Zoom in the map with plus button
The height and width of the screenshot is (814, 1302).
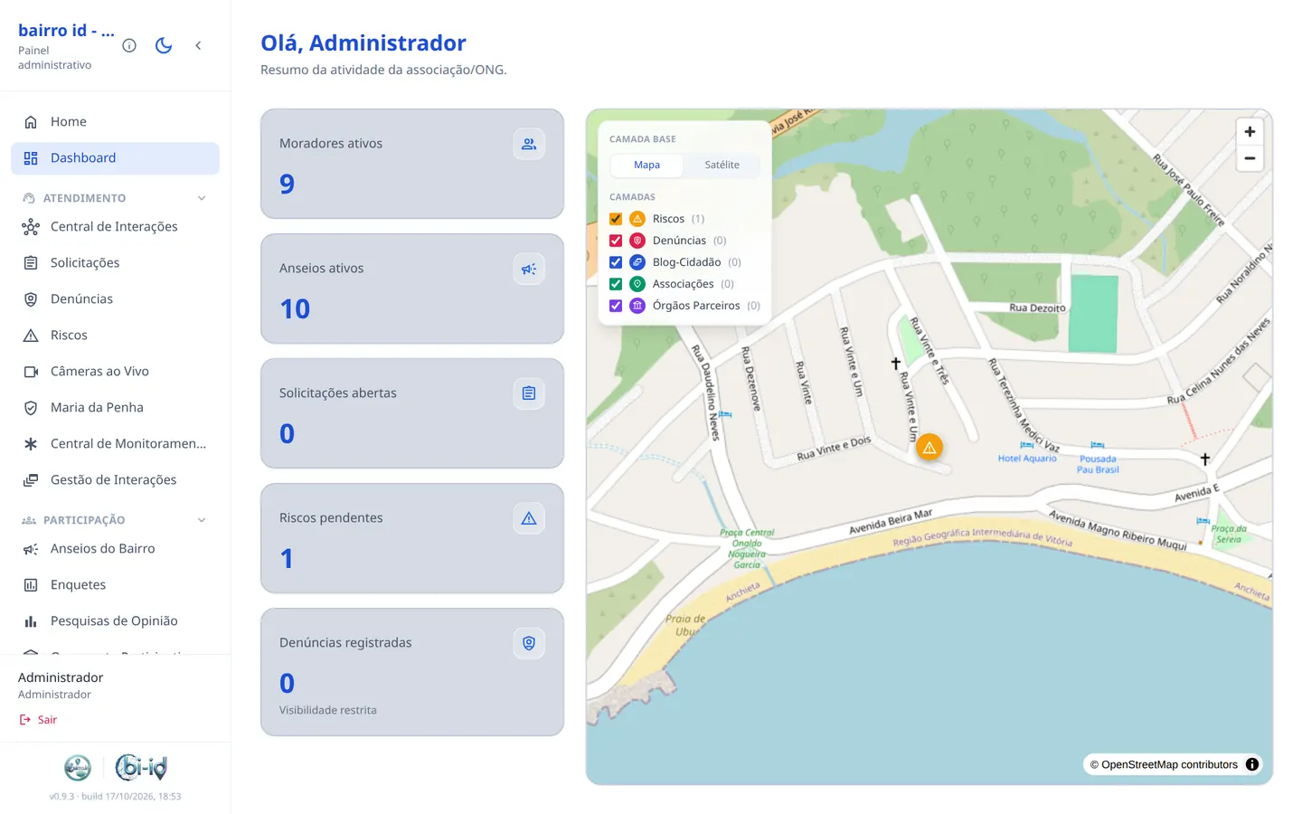(1250, 132)
